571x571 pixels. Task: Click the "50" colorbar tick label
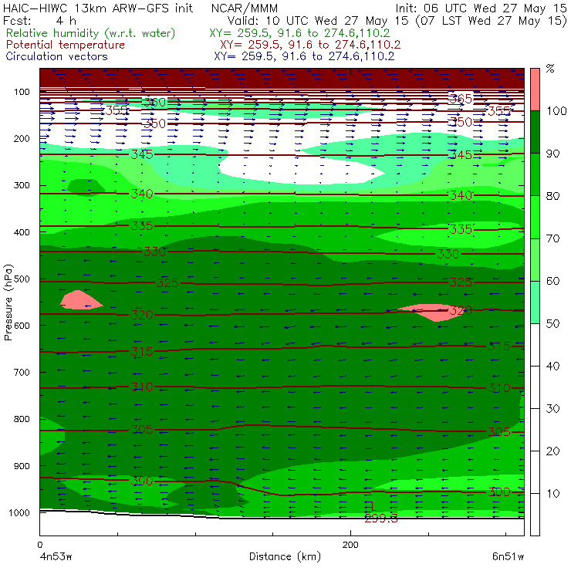(x=552, y=324)
